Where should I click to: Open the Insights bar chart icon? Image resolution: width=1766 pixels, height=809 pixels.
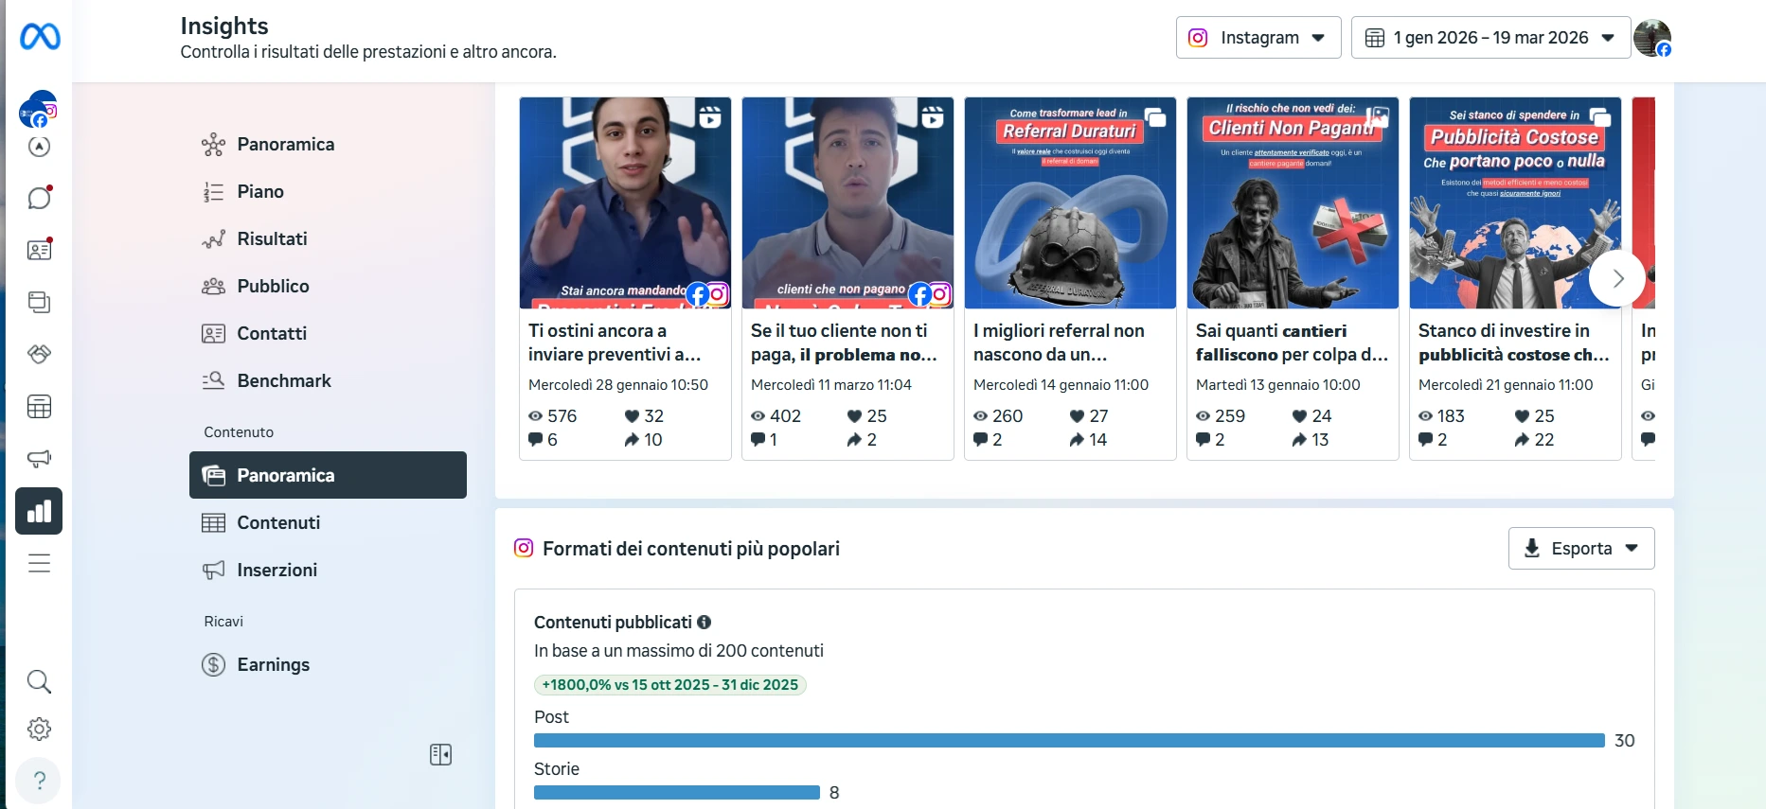pyautogui.click(x=39, y=511)
